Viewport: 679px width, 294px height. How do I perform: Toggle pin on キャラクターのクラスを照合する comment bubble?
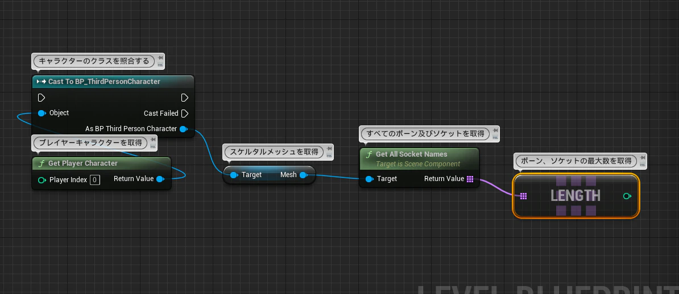(160, 58)
